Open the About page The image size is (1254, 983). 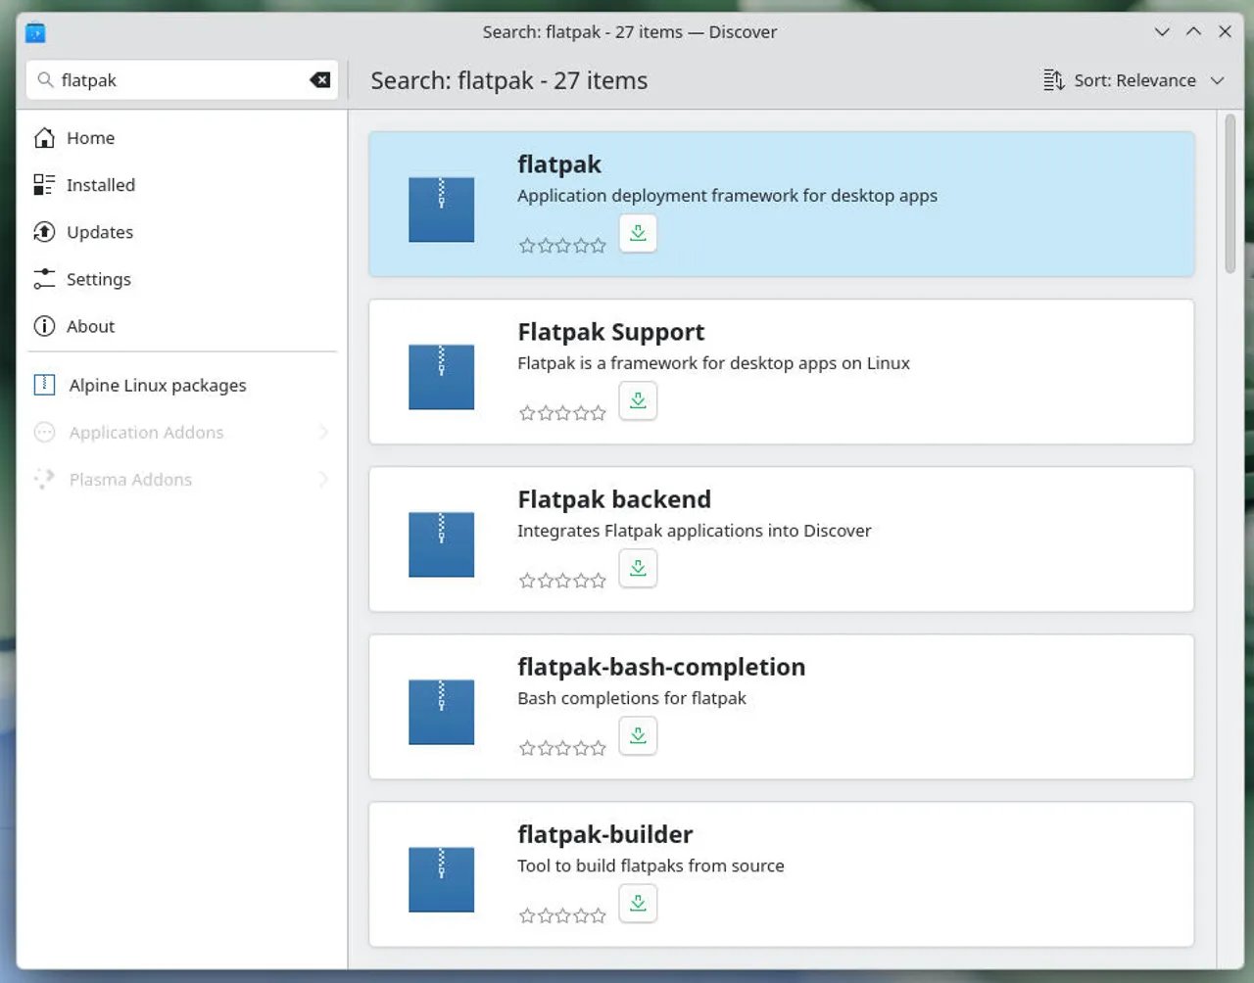(181, 326)
